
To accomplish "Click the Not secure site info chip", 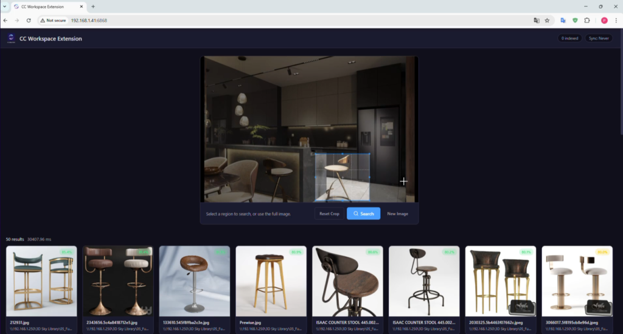I will pos(53,20).
